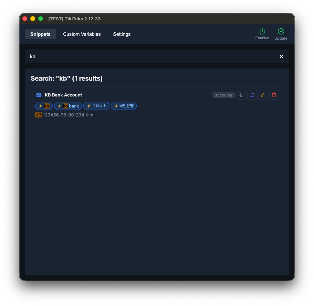The height and width of the screenshot is (306, 314).
Task: Switch to the Custom Variables tab
Action: [x=82, y=34]
